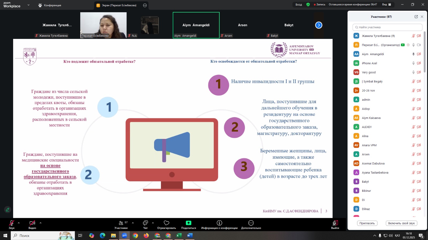Pop out the participants panel
Screen dimensions: 428x240
(416, 17)
